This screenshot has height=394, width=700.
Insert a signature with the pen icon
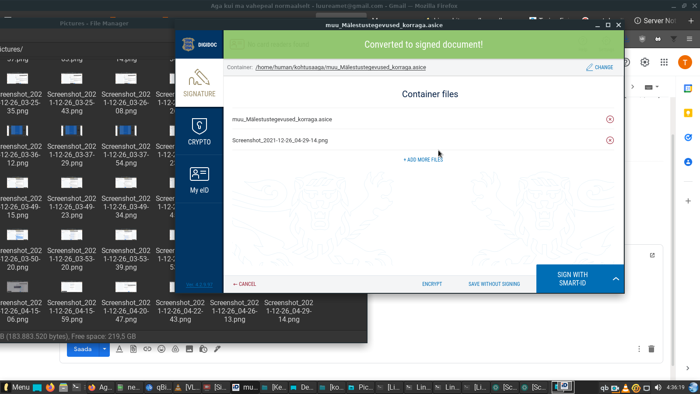point(217,349)
